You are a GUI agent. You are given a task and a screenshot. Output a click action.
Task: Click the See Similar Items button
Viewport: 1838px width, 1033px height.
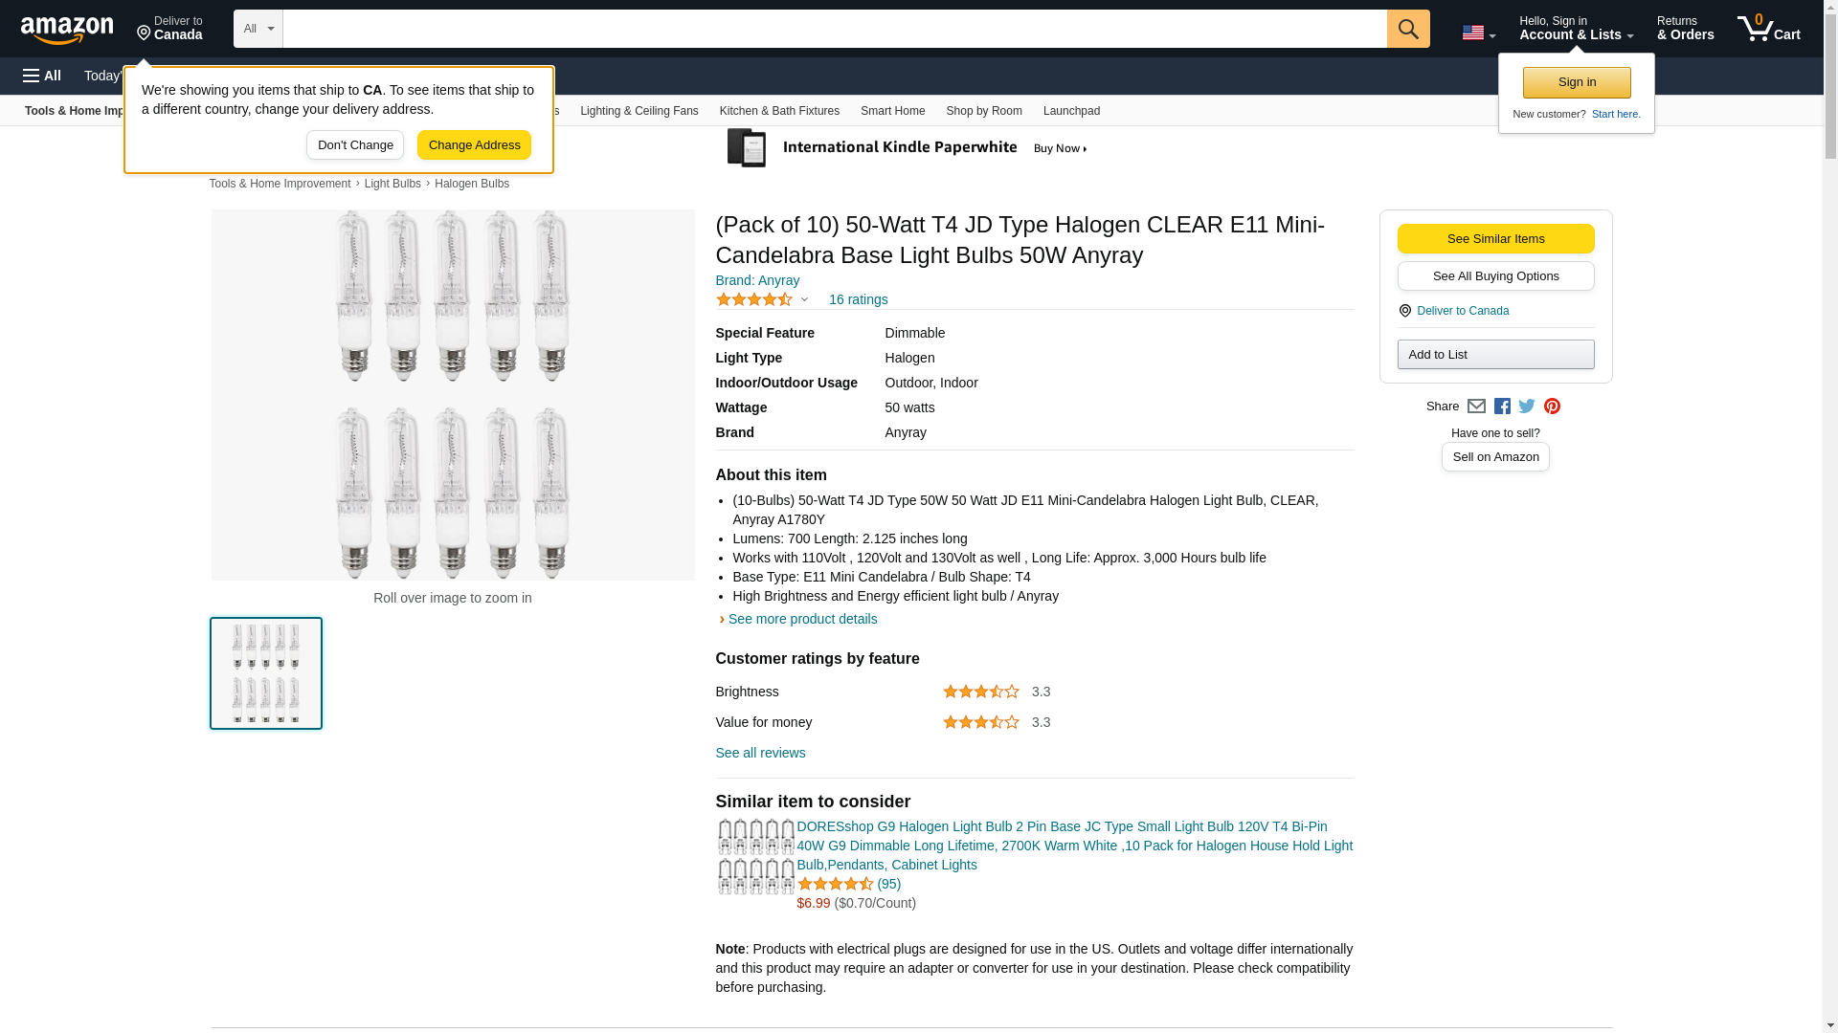1495,239
